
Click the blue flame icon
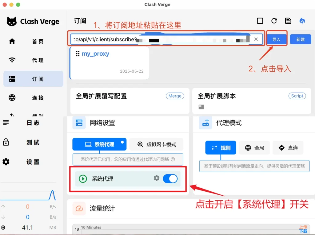point(302,21)
